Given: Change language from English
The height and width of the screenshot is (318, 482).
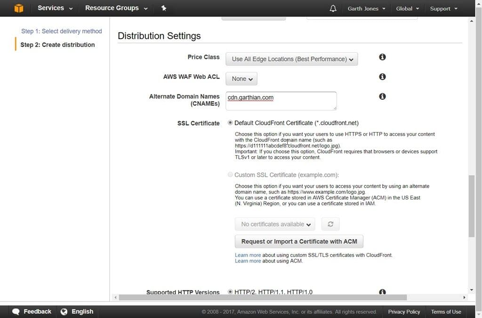Looking at the screenshot, I should [82, 311].
